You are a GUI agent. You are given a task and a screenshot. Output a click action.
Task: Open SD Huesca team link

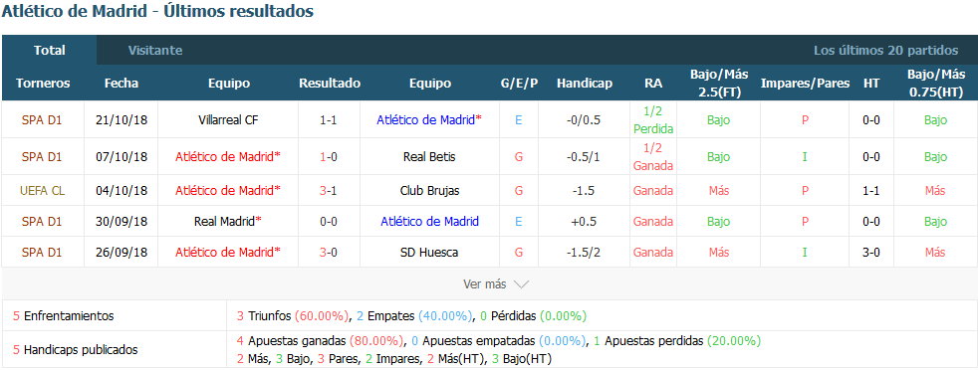pos(429,252)
